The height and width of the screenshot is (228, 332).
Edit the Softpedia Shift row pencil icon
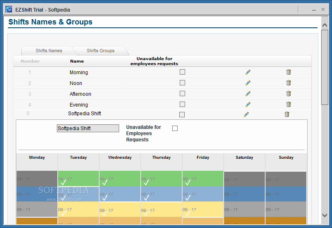click(x=246, y=114)
